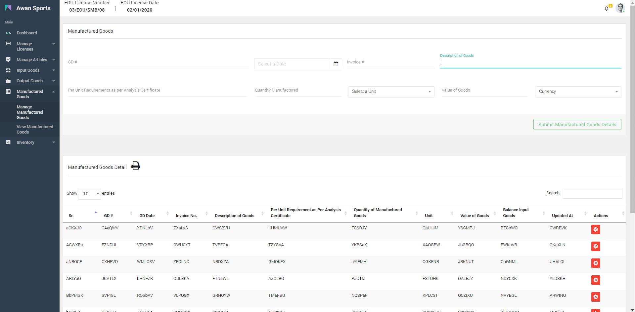Screen dimensions: 635x312
Task: Change the Show entries count dropdown
Action: [x=89, y=193]
